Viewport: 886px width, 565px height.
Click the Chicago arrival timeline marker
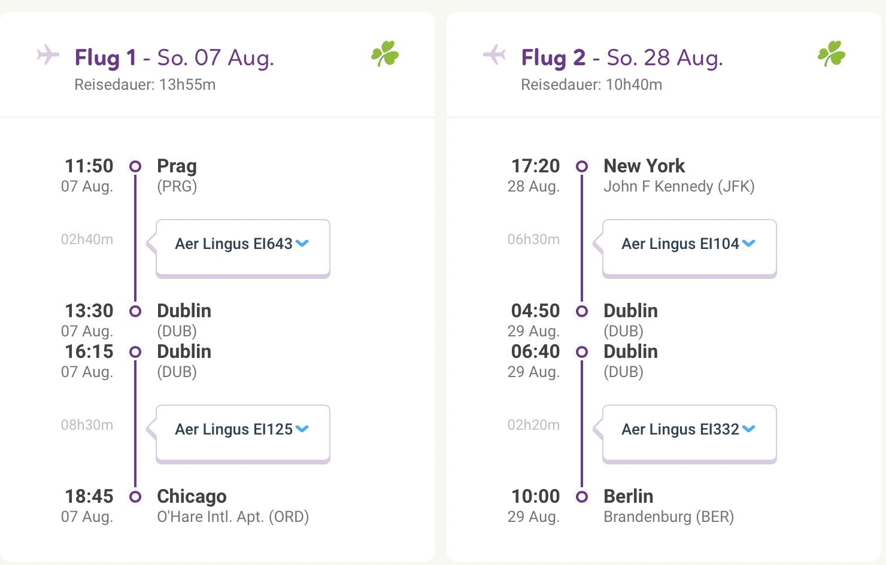(x=135, y=496)
